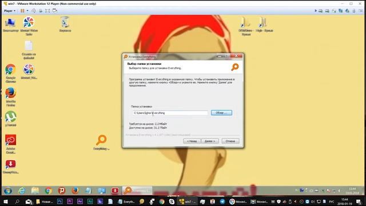366x206 pixels.
Task: Select the Everything installer icon on desktop
Action: tap(101, 142)
